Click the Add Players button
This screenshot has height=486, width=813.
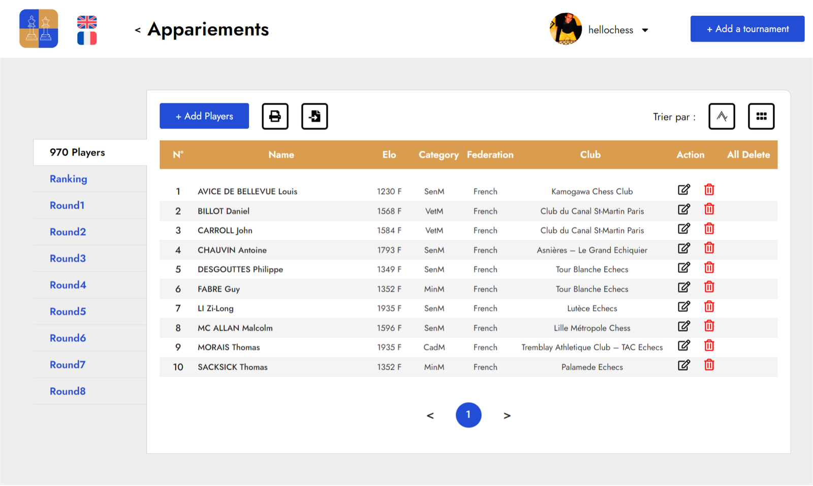click(x=204, y=116)
